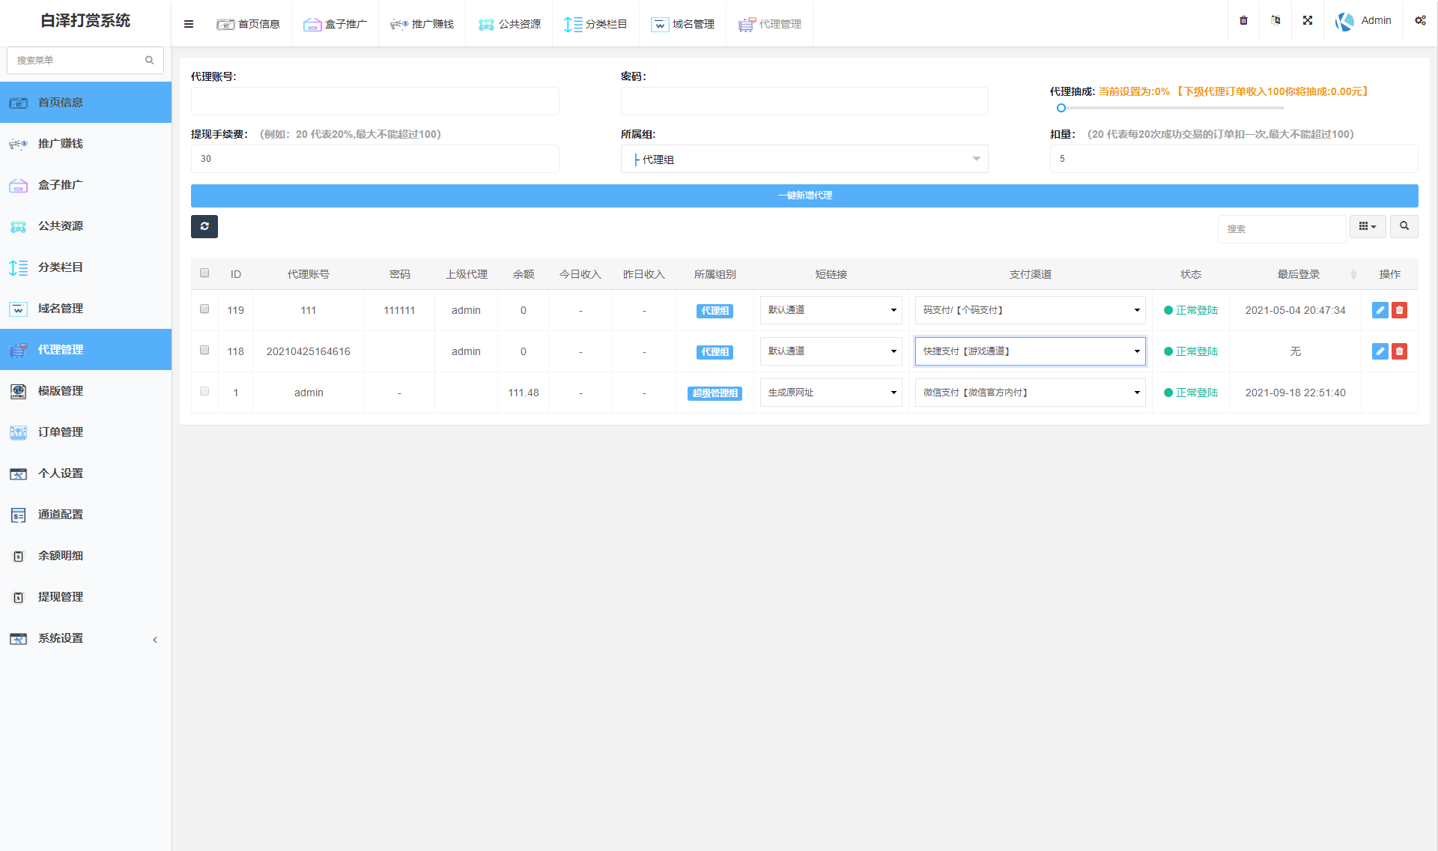Screen dimensions: 1438x851
Task: Check the checkbox for row ID 119
Action: (204, 309)
